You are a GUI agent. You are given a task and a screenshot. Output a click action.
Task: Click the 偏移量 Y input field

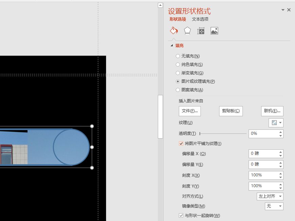264,164
